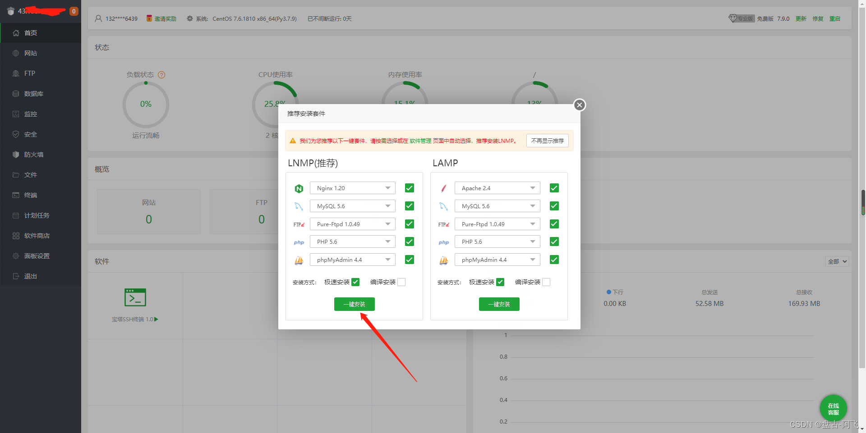Uncheck PHP 5.6 in LNMP
This screenshot has width=866, height=433.
(x=410, y=242)
